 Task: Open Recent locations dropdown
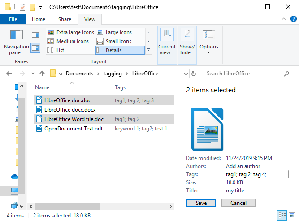point(33,73)
